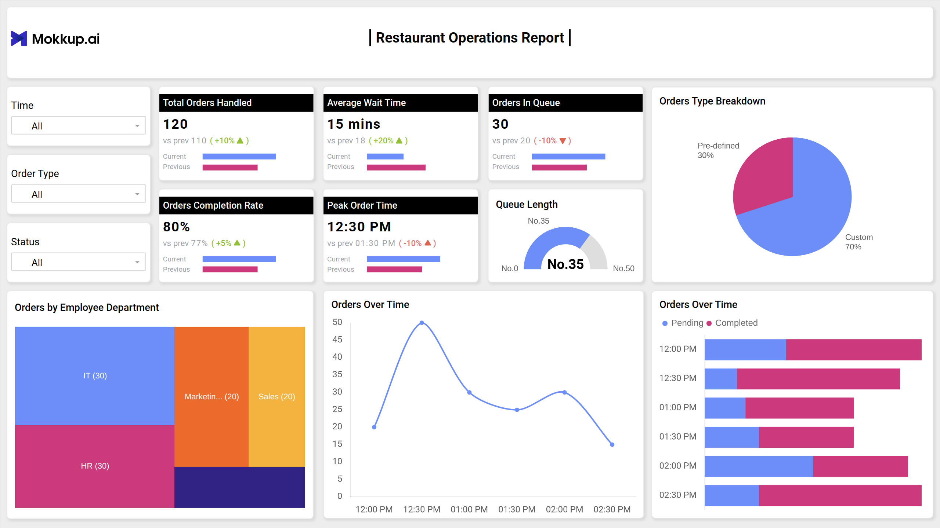Click the 50 label on line chart y-axis

(337, 322)
